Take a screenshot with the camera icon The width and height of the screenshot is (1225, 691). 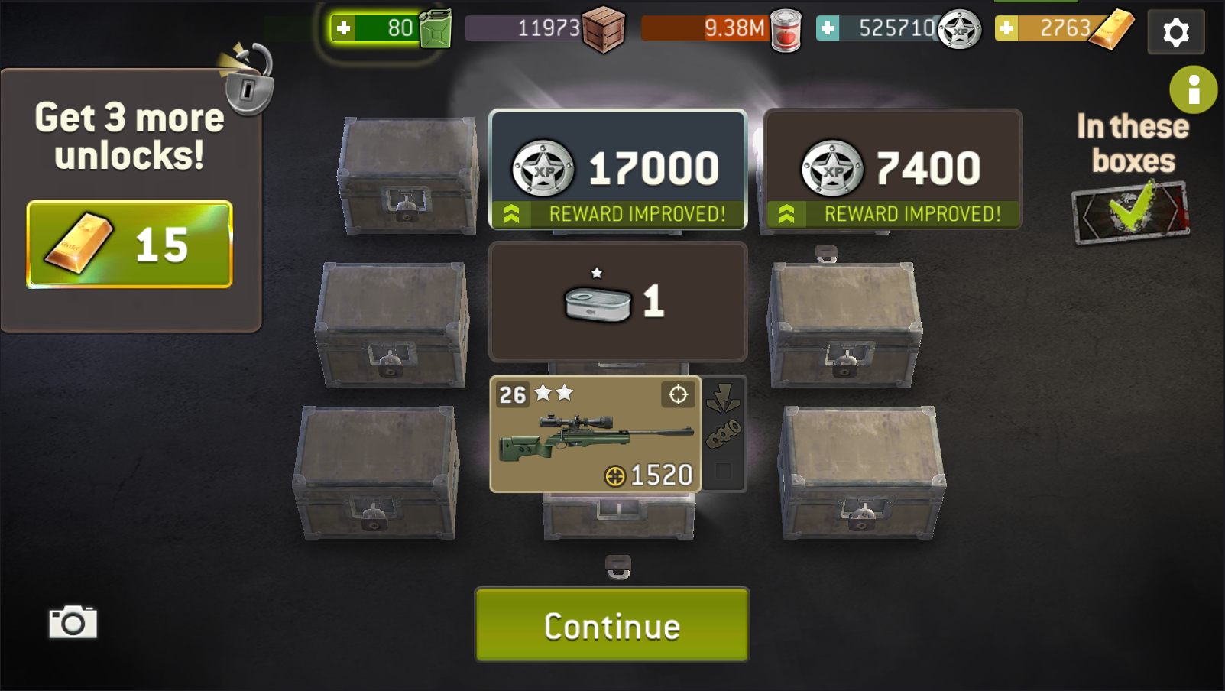[73, 622]
